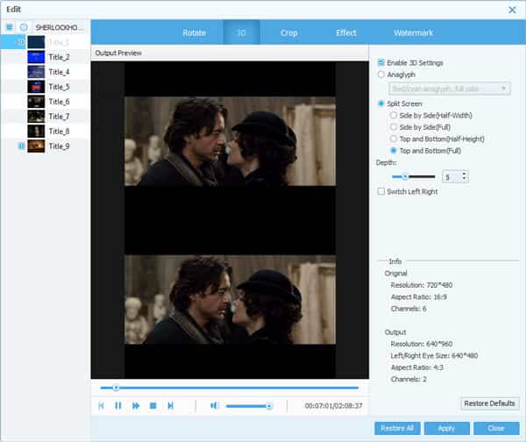Image resolution: width=526 pixels, height=442 pixels.
Task: Switch to the 3D tab
Action: pos(242,33)
